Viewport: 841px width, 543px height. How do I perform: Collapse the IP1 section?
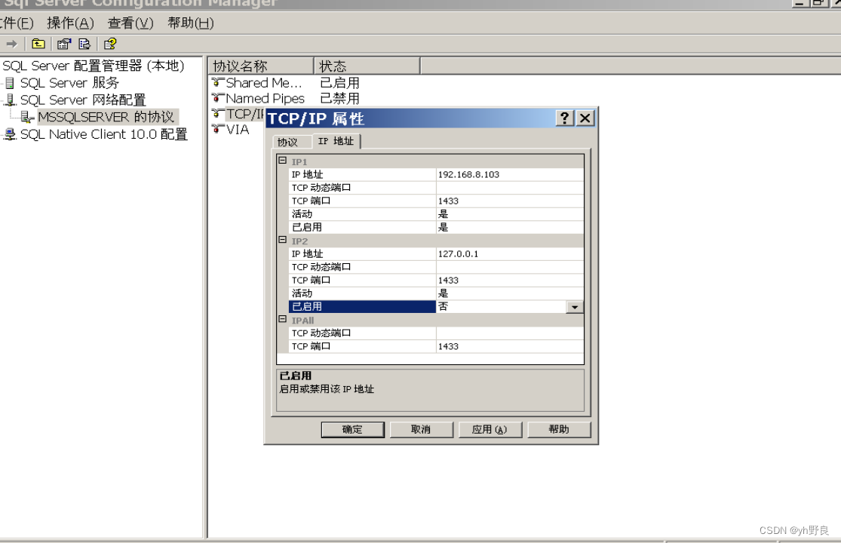point(283,161)
